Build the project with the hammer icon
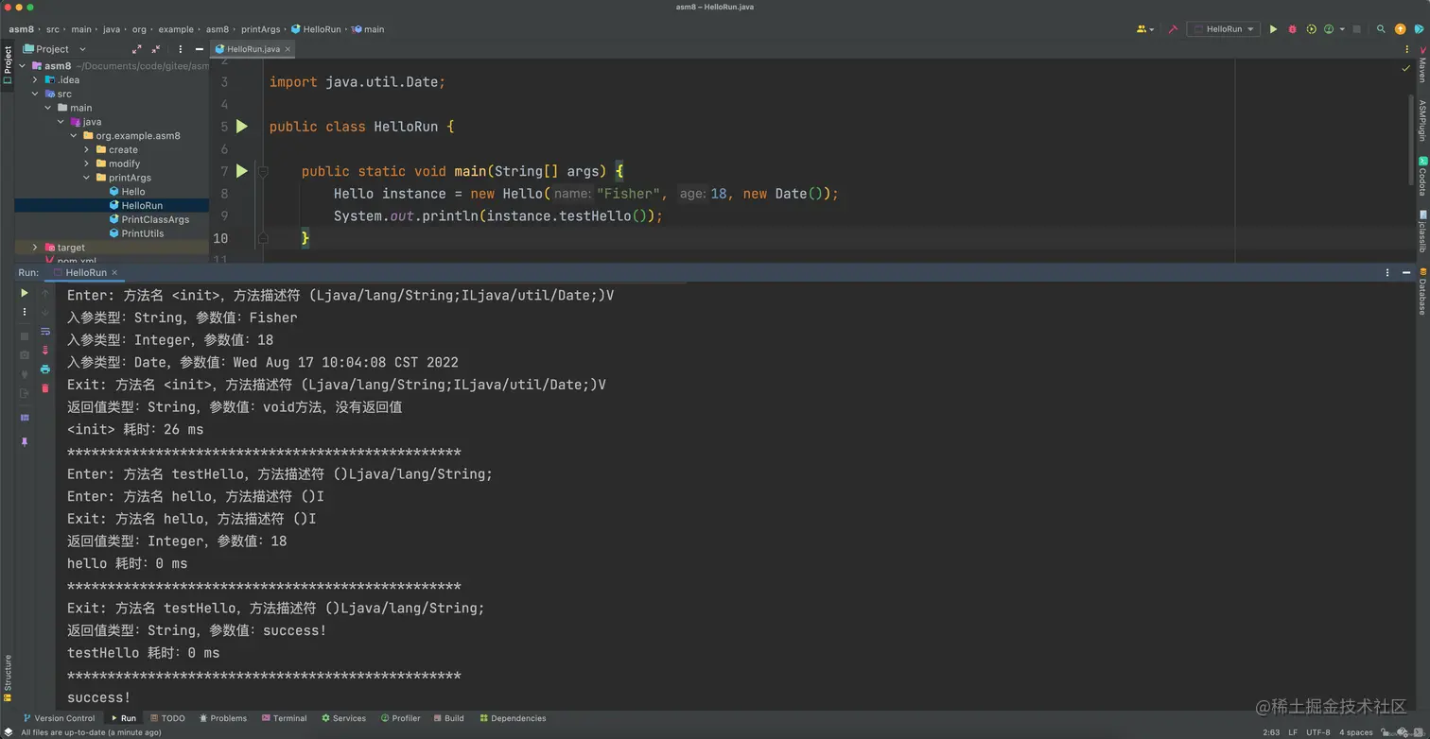Image resolution: width=1430 pixels, height=739 pixels. click(x=1173, y=29)
